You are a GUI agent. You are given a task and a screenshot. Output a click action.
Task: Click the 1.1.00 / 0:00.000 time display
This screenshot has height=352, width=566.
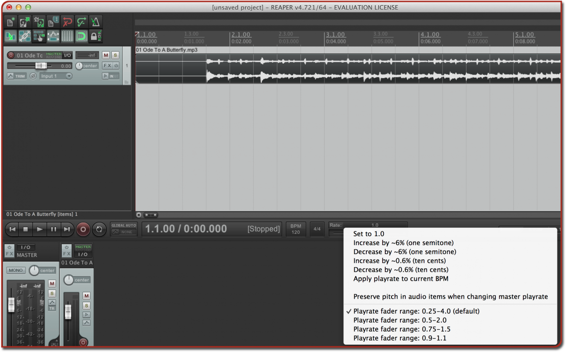coord(186,229)
